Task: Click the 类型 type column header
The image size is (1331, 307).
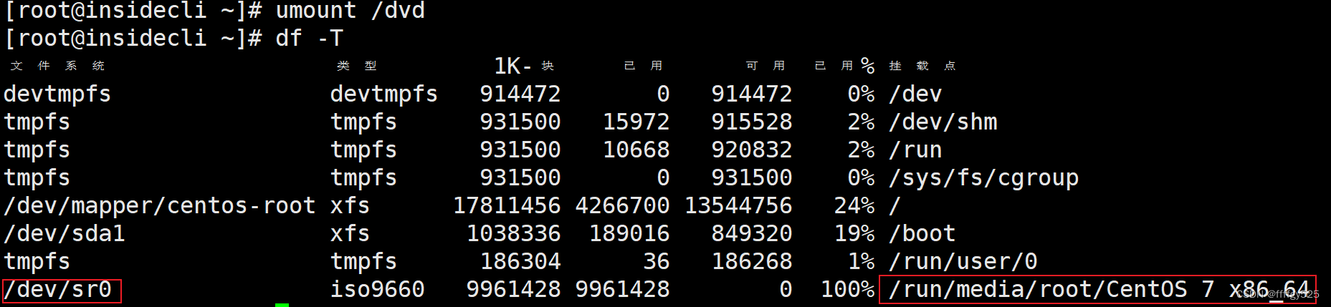Action: click(357, 66)
